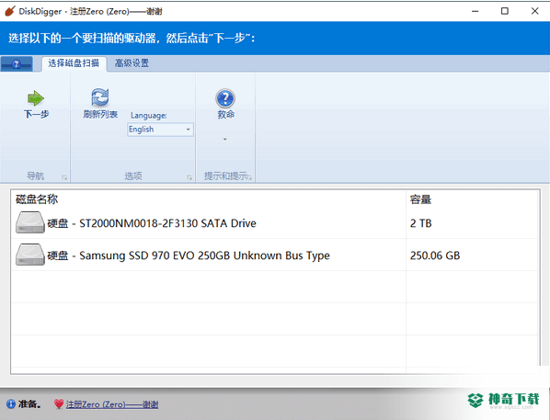The height and width of the screenshot is (420, 550).
Task: Click the 250.06 GB capacity cell
Action: pyautogui.click(x=435, y=255)
